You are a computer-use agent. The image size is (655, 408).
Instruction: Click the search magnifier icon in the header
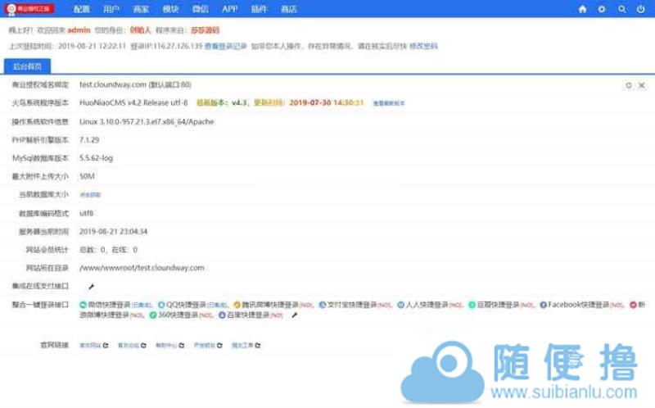[x=621, y=9]
